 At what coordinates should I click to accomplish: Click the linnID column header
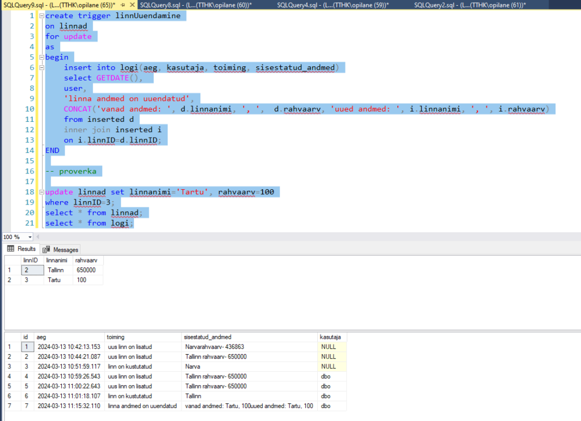32,261
